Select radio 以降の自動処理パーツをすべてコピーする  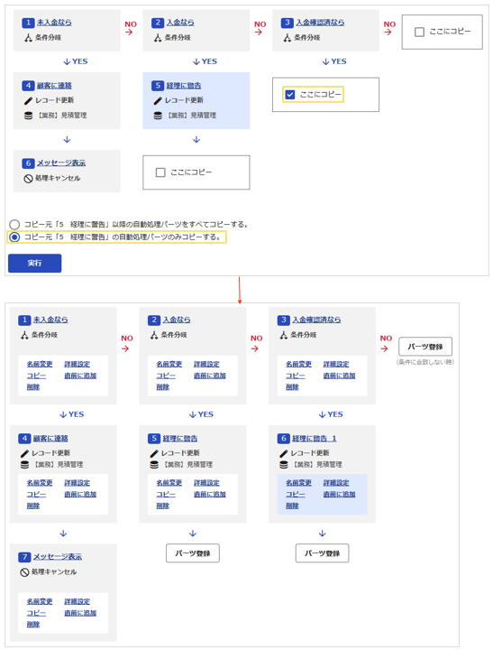(x=14, y=225)
